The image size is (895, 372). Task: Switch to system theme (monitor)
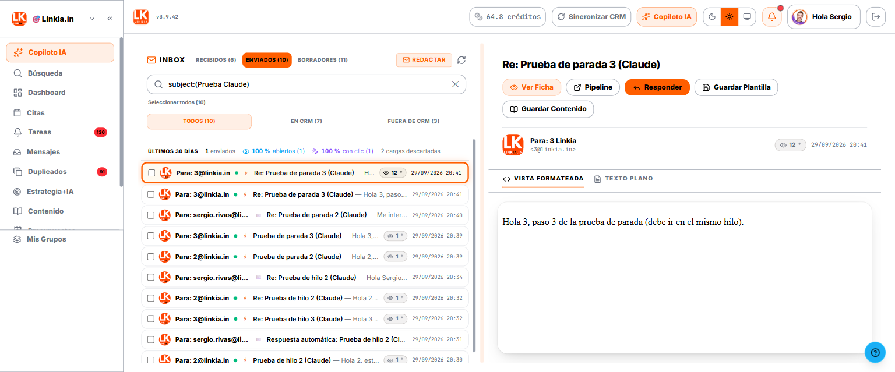[746, 17]
